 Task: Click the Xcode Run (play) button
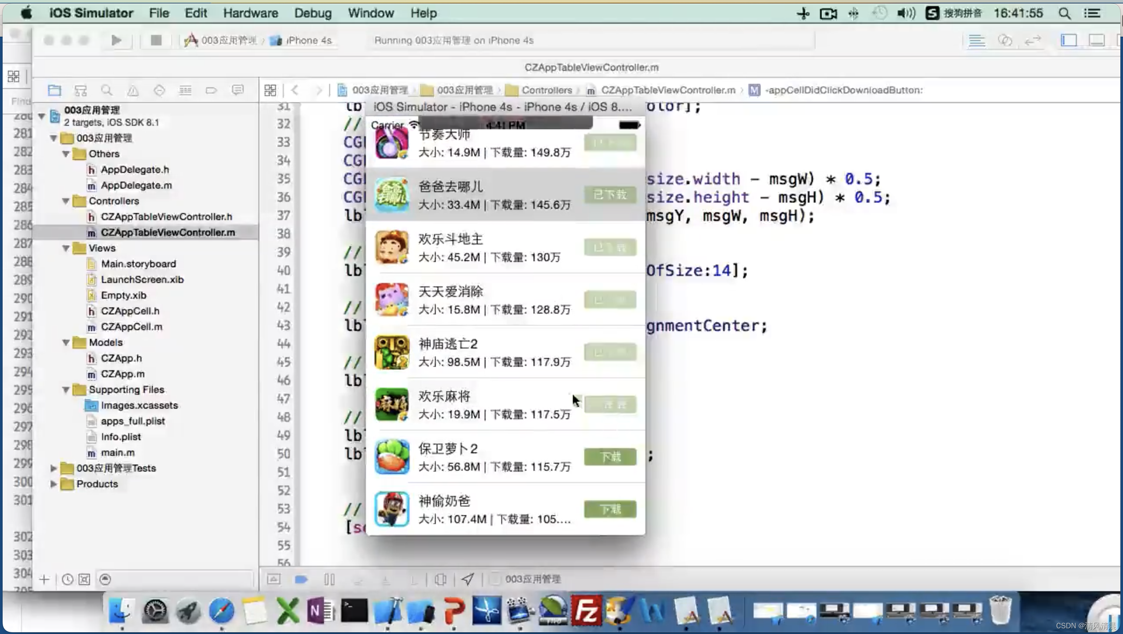click(116, 40)
